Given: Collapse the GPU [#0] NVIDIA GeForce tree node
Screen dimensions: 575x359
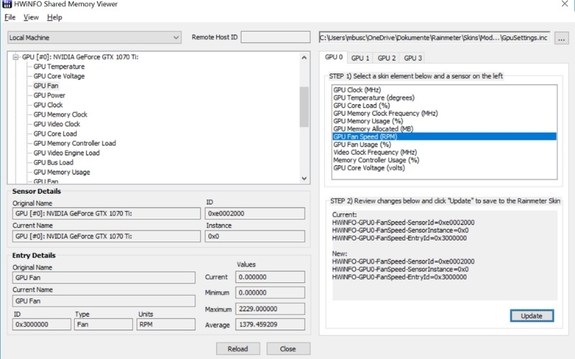Looking at the screenshot, I should pyautogui.click(x=16, y=57).
